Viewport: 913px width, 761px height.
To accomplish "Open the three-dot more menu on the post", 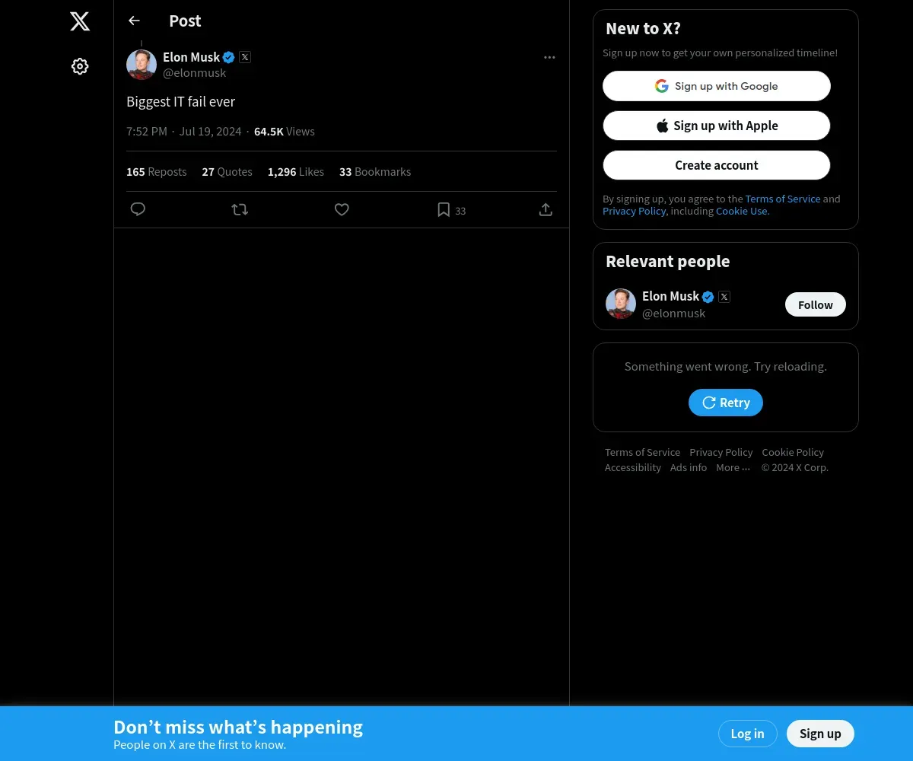I will tap(549, 57).
